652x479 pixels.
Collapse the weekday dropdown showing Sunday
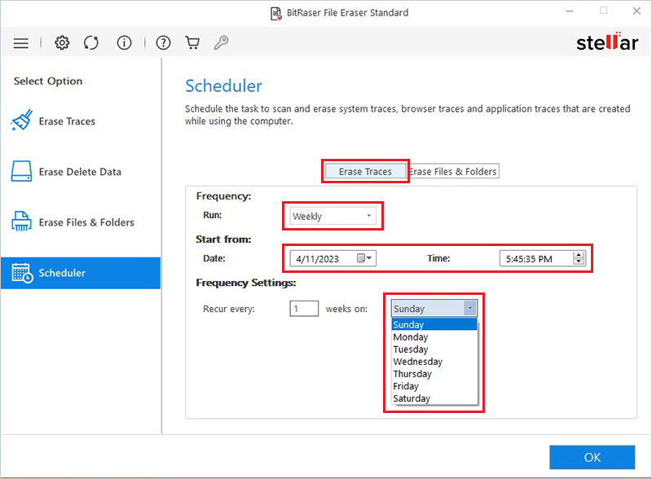point(470,308)
